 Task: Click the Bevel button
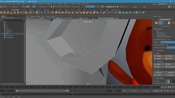pos(170,64)
